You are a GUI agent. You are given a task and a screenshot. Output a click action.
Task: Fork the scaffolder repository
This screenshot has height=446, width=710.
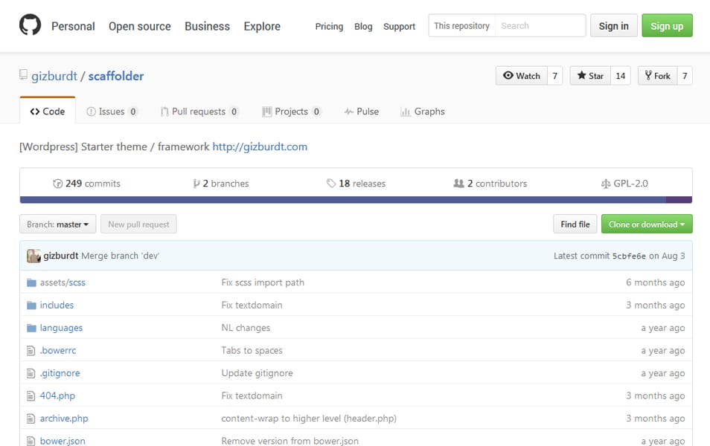click(x=657, y=76)
